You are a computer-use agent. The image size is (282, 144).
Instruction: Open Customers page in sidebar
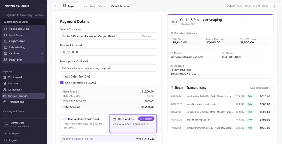point(23,90)
